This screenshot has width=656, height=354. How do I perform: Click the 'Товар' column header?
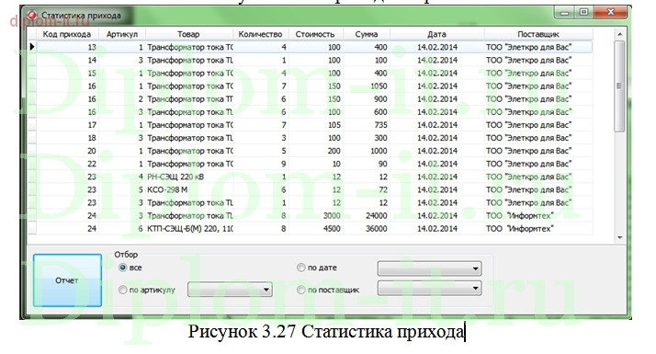pos(188,34)
